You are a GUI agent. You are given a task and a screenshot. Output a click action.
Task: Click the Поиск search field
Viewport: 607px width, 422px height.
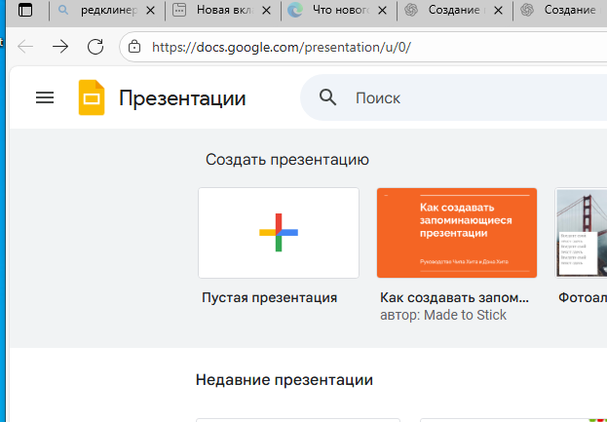tap(453, 97)
